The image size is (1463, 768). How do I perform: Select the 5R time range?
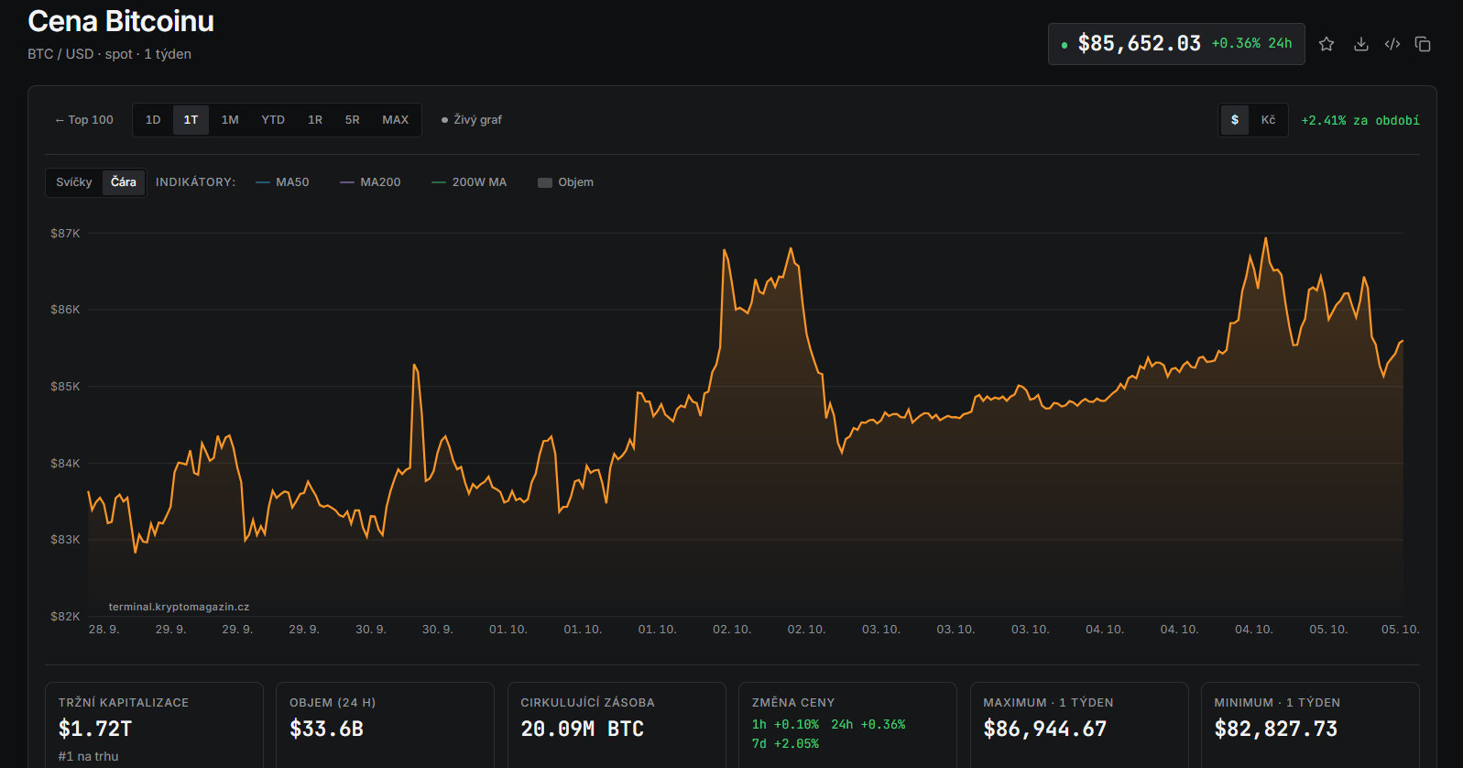[353, 120]
